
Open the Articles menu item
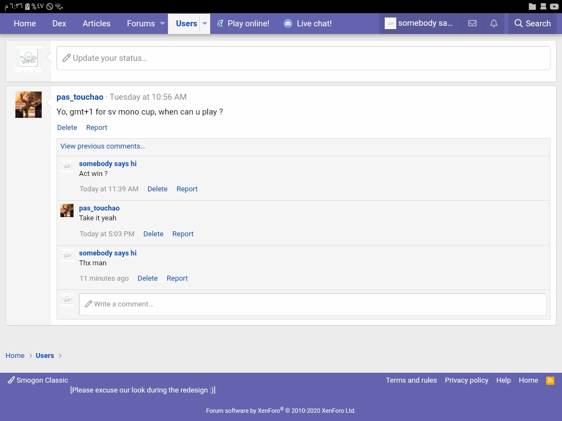97,24
